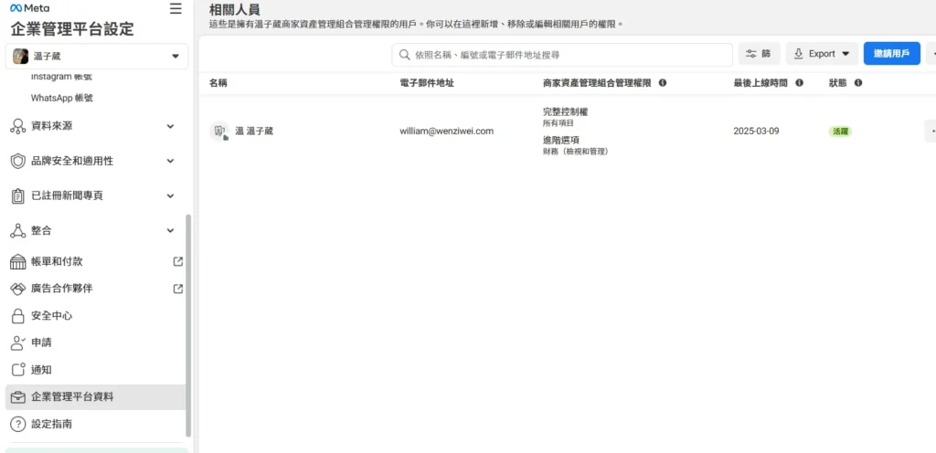Select 企業管理平台資料 menu item

tap(95, 397)
